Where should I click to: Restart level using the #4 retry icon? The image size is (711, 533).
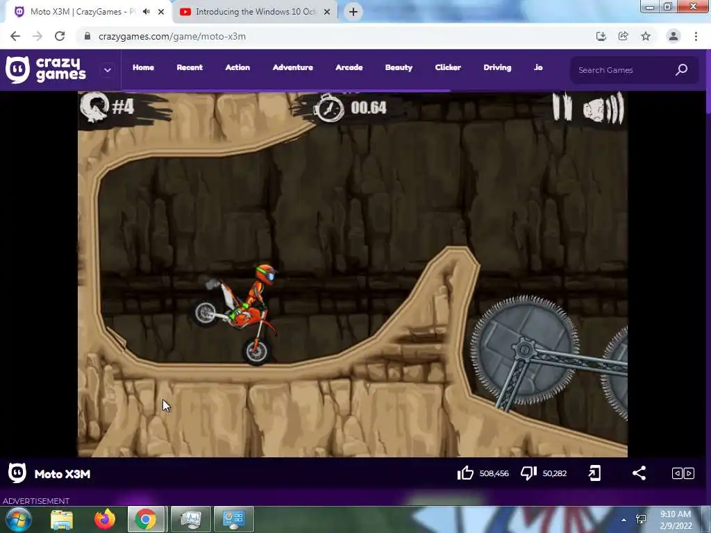pyautogui.click(x=94, y=107)
